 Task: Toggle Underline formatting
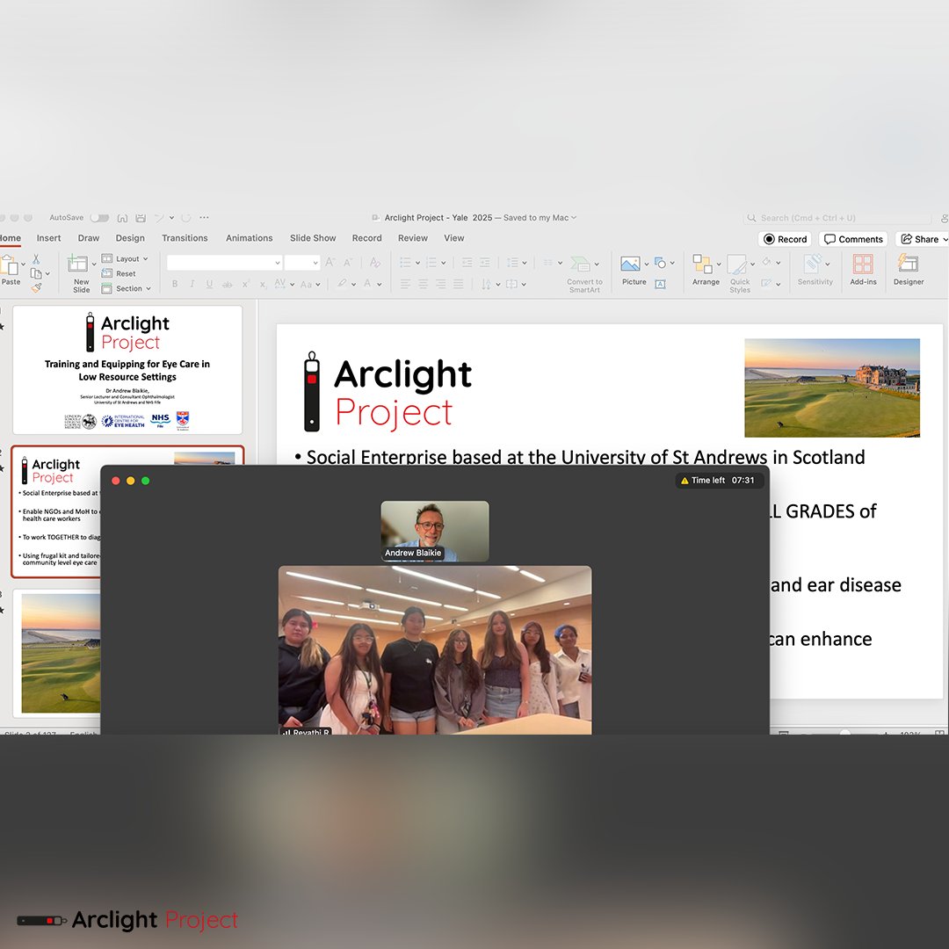(209, 284)
